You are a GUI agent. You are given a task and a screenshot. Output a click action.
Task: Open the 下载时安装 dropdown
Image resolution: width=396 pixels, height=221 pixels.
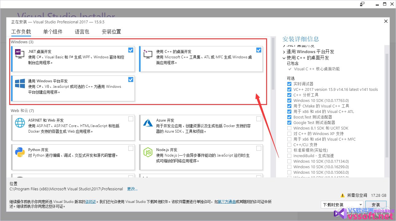pyautogui.click(x=342, y=205)
